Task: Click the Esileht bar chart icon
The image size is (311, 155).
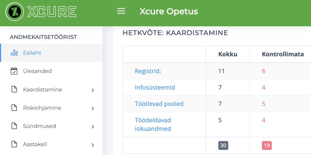Action: pos(14,53)
